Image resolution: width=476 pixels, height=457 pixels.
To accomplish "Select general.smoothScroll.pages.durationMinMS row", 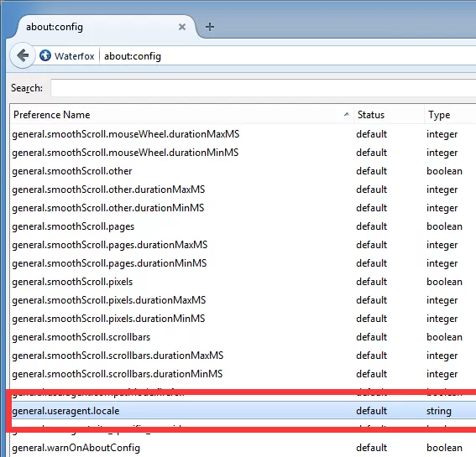I will click(243, 263).
